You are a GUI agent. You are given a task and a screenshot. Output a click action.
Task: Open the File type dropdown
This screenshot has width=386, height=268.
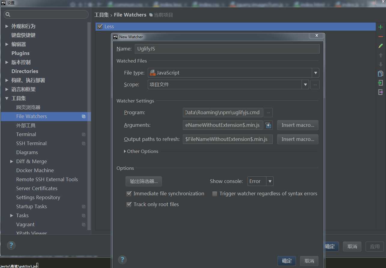tap(315, 73)
